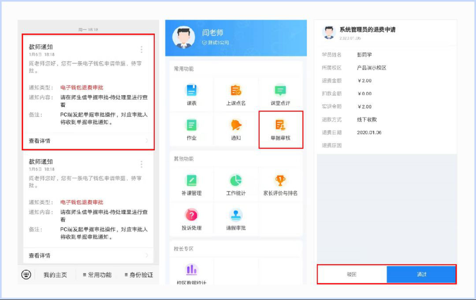Open the 课堂点评 class review icon
The image size is (476, 300).
pos(280,90)
